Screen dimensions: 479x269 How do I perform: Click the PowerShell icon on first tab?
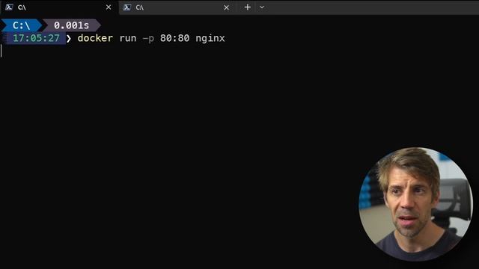click(x=9, y=7)
